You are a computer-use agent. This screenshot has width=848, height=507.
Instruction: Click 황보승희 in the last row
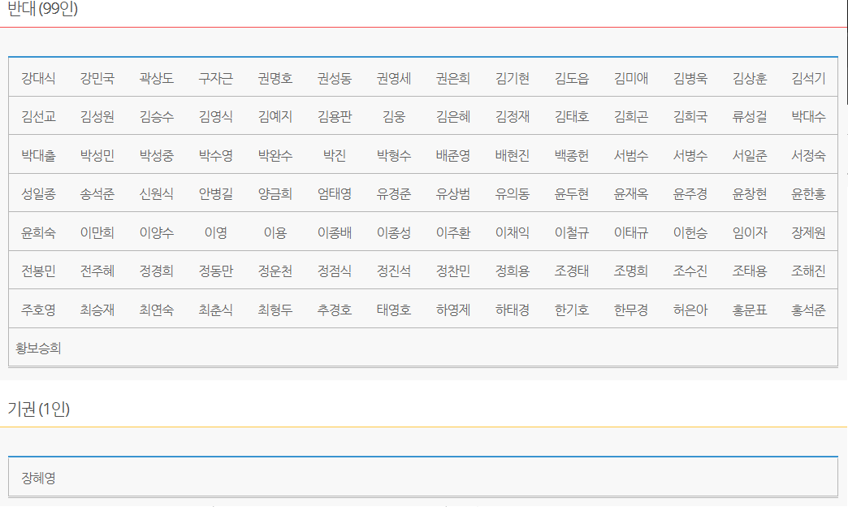(x=38, y=349)
